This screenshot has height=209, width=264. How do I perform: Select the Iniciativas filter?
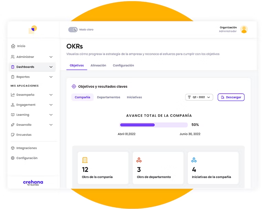coord(134,97)
